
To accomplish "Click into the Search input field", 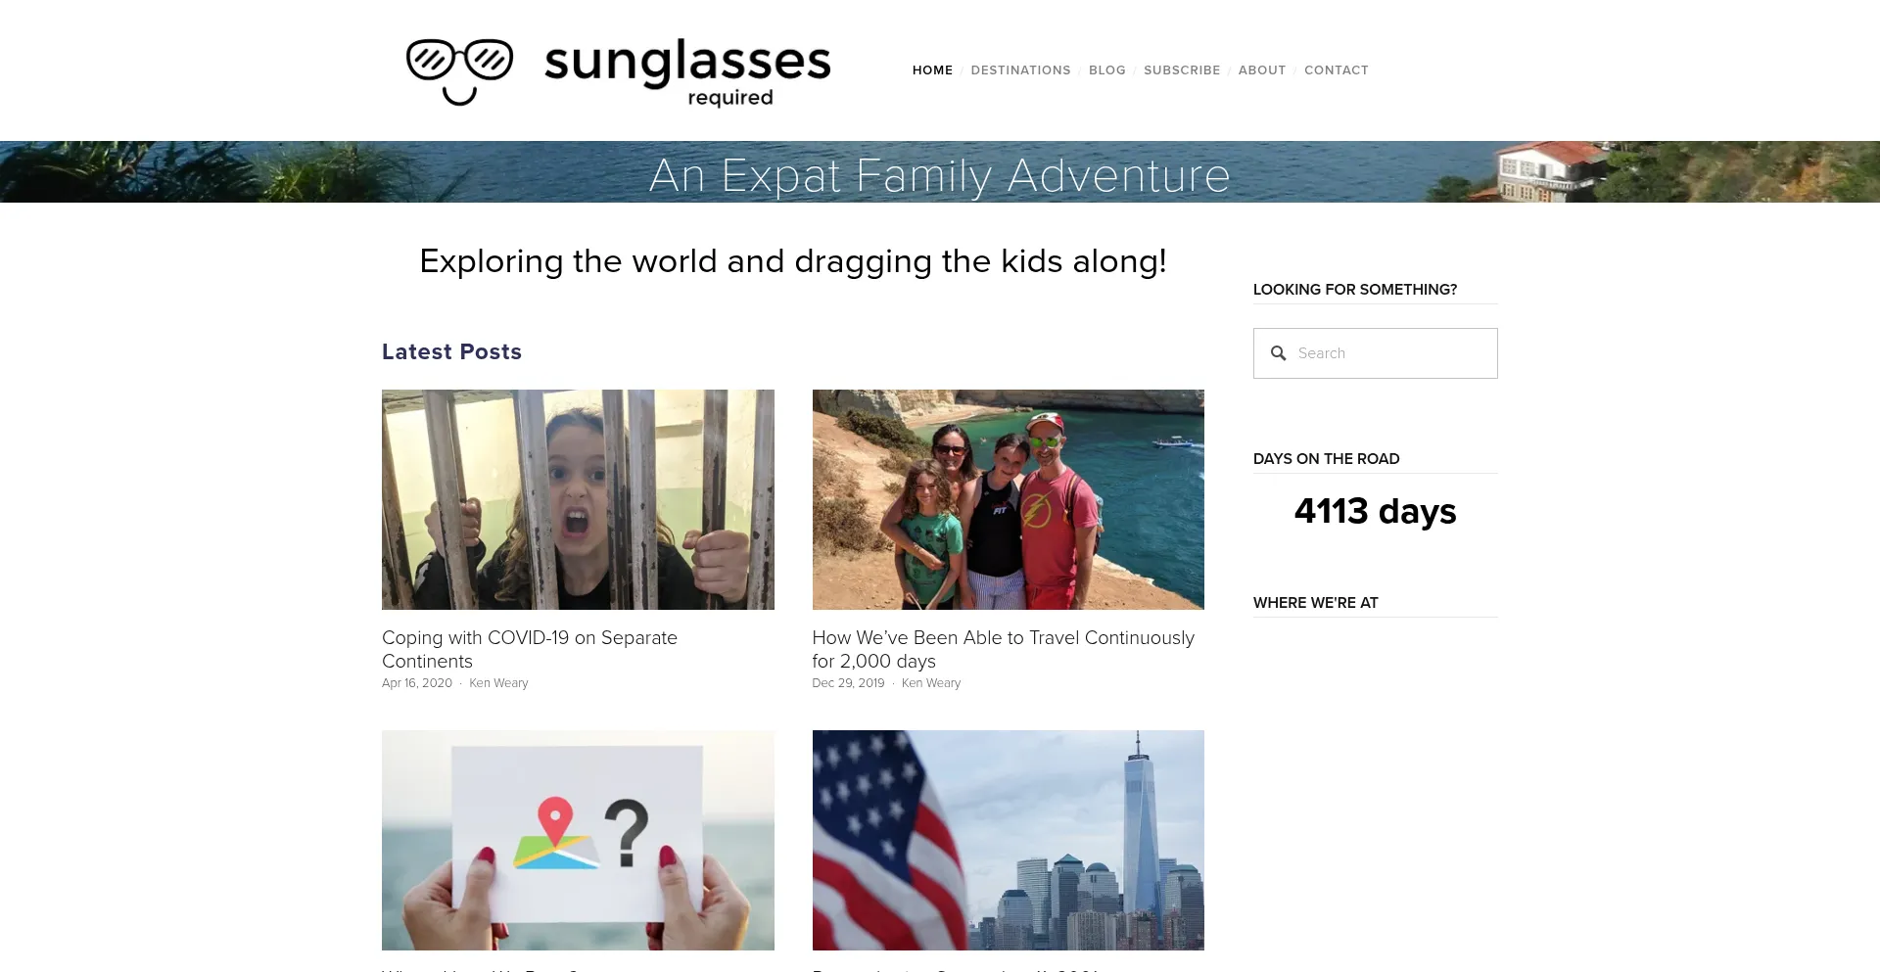I will point(1375,353).
